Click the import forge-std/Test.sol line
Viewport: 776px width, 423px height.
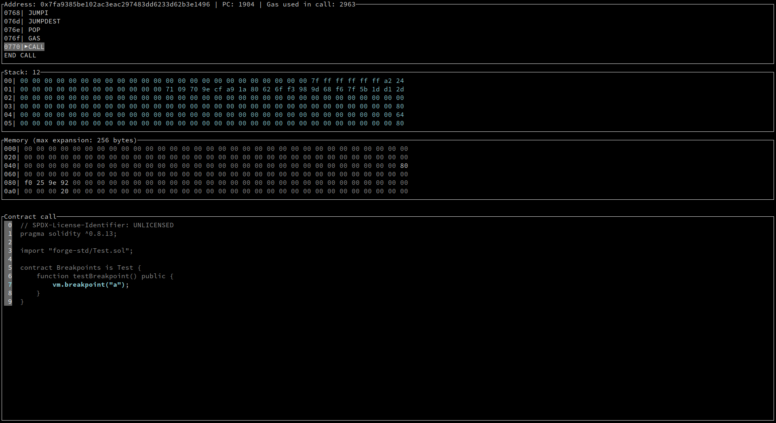[x=76, y=251]
